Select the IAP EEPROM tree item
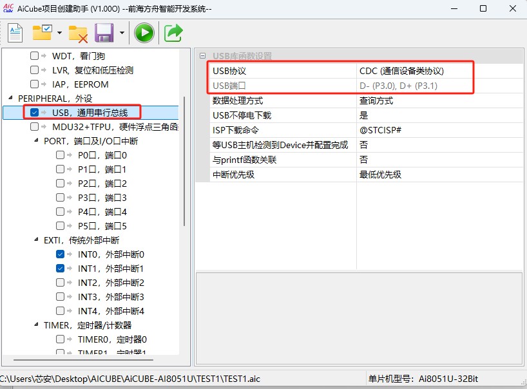Viewport: 527px width, 389px height. [x=81, y=84]
